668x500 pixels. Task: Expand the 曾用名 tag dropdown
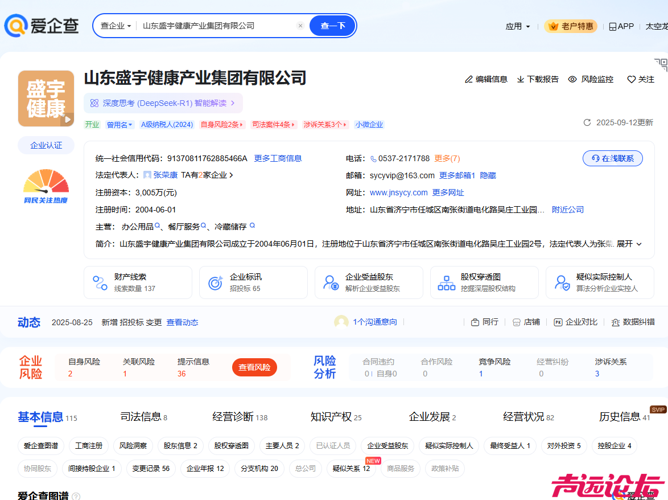tap(119, 125)
